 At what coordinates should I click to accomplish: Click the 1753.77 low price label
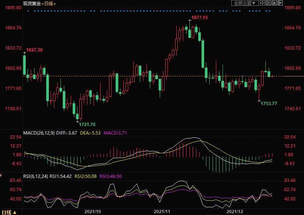tap(269, 103)
